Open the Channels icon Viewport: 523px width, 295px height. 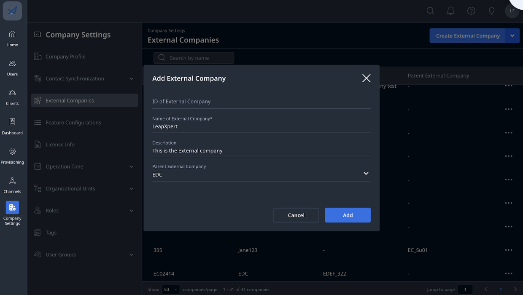(x=12, y=180)
